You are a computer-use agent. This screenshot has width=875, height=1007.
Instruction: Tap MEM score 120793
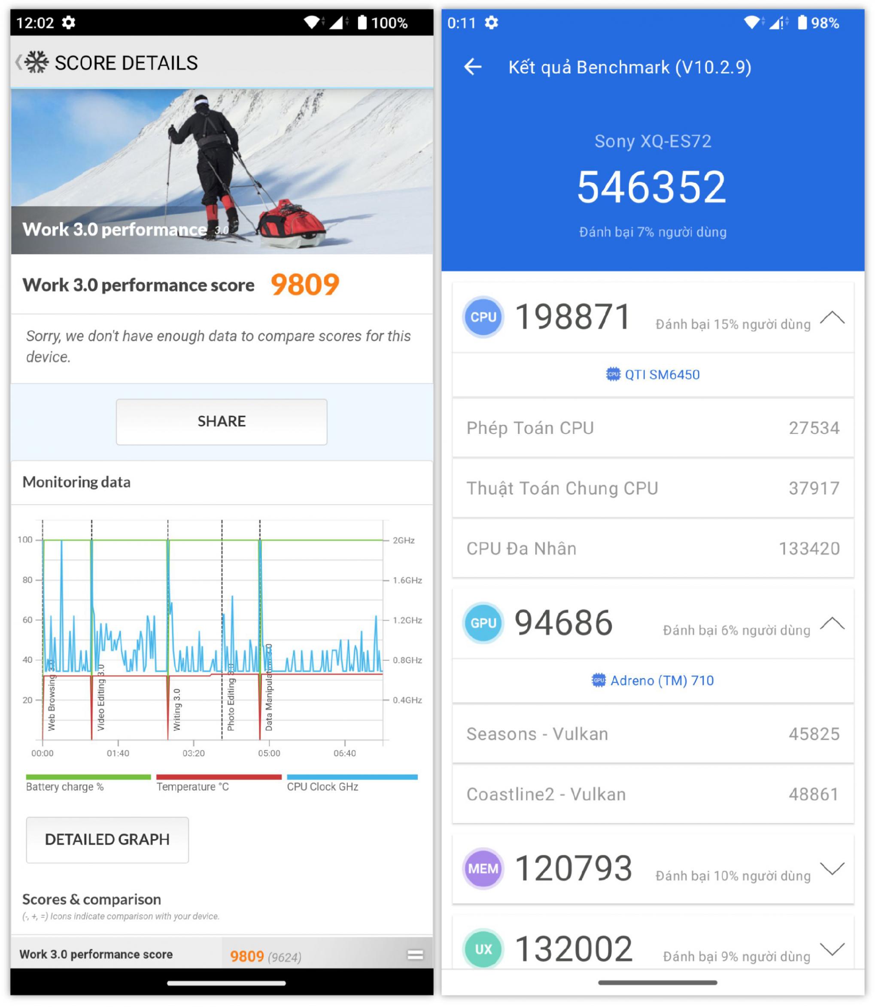(x=574, y=869)
